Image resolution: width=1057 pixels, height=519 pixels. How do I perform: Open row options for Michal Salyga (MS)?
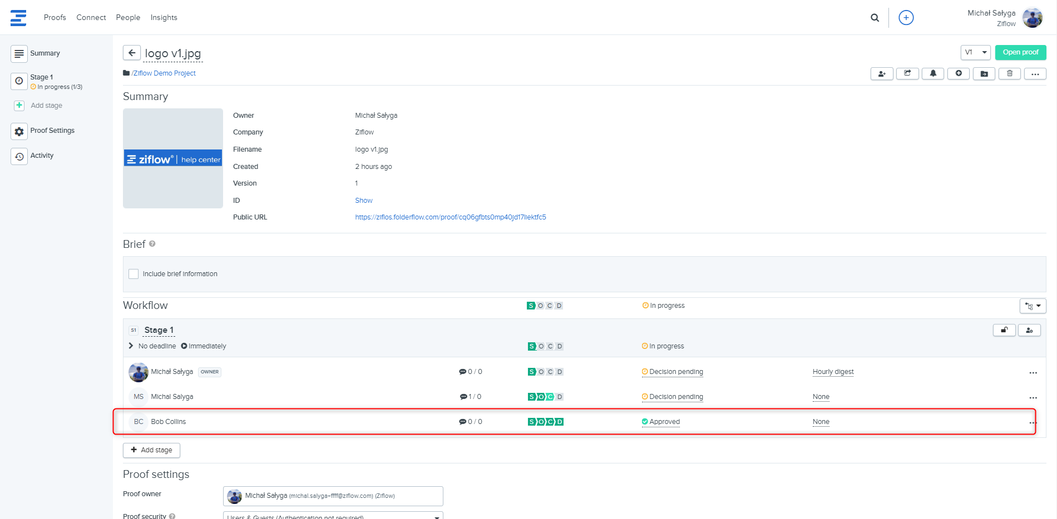click(1033, 398)
